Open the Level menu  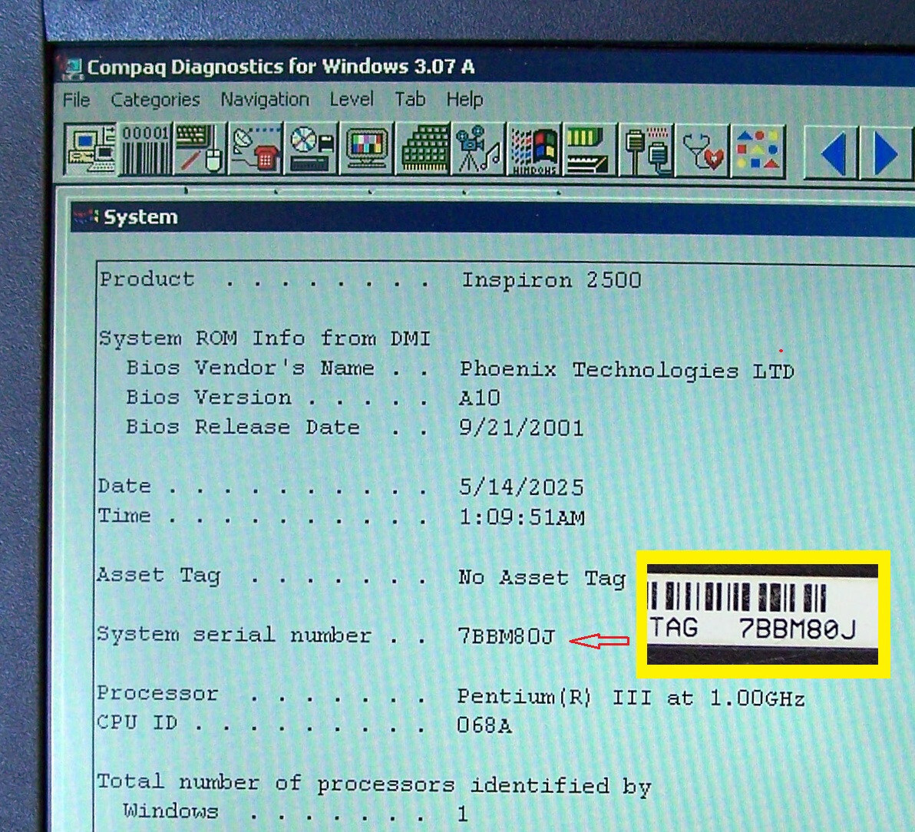352,99
